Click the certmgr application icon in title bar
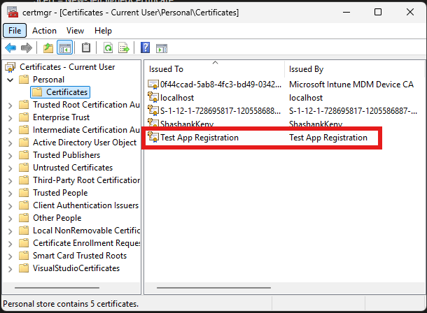The image size is (427, 313). coord(13,13)
